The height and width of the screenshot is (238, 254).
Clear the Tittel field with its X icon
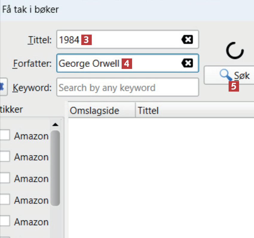point(187,39)
